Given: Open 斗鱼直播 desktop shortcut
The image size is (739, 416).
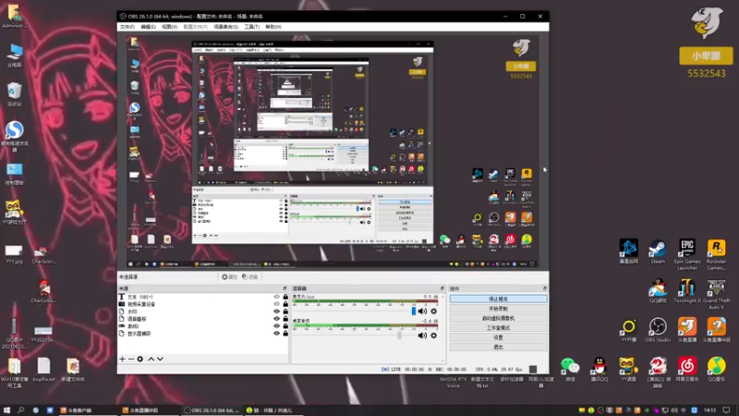Looking at the screenshot, I should coord(686,330).
